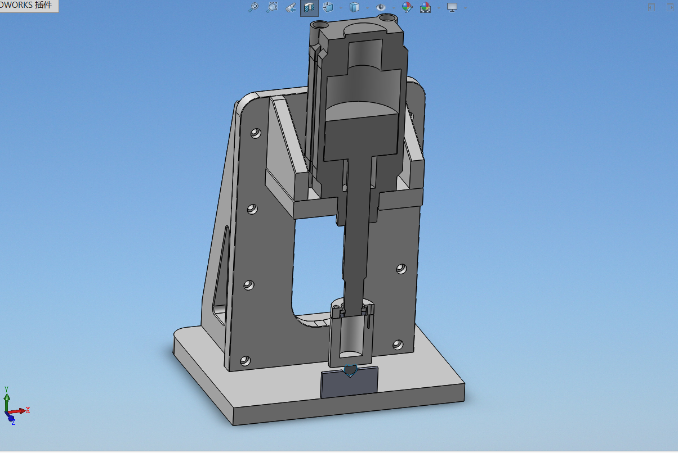This screenshot has width=678, height=453.
Task: Open the View Settings monitor icon
Action: (452, 7)
